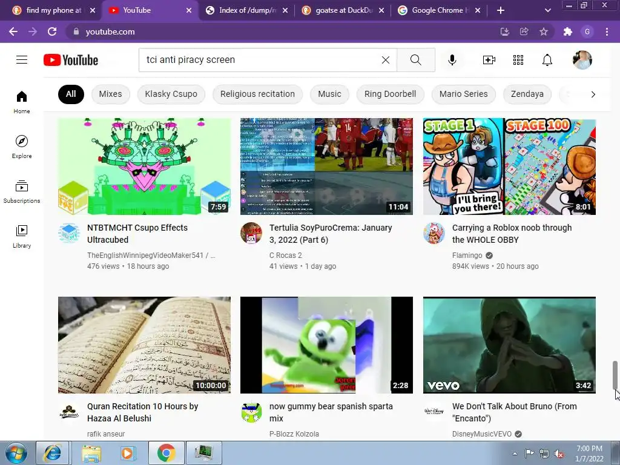This screenshot has height=465, width=620.
Task: Switch to the Google Chrome Help tab
Action: click(441, 10)
